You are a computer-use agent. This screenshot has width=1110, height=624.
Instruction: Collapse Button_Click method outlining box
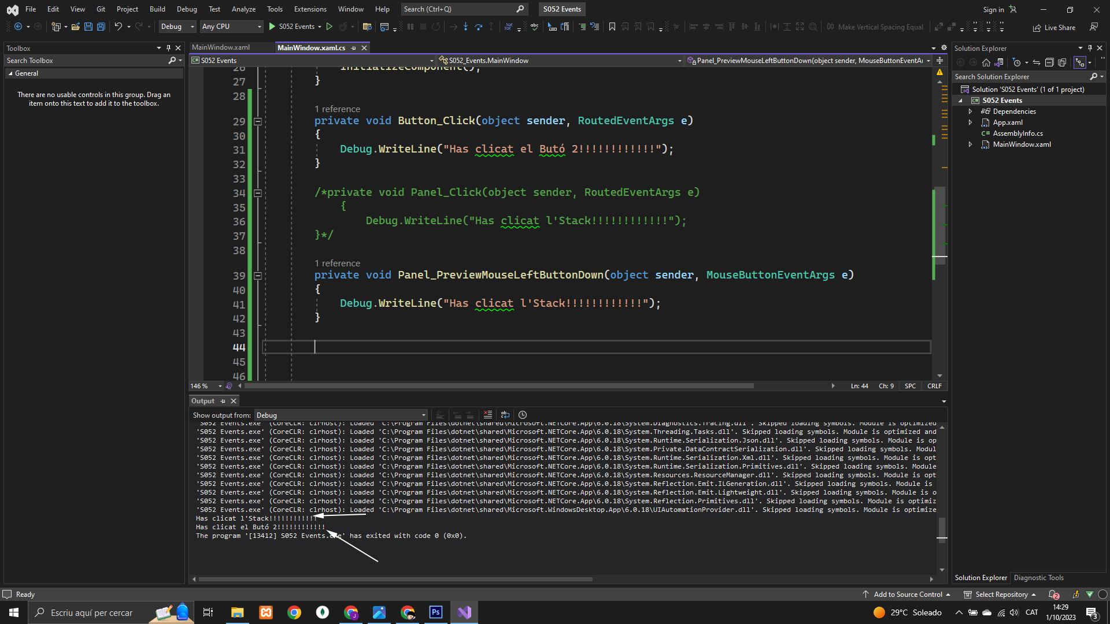pyautogui.click(x=258, y=121)
